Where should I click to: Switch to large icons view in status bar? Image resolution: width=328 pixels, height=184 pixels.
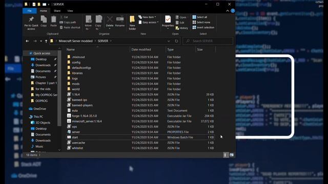tap(232, 155)
